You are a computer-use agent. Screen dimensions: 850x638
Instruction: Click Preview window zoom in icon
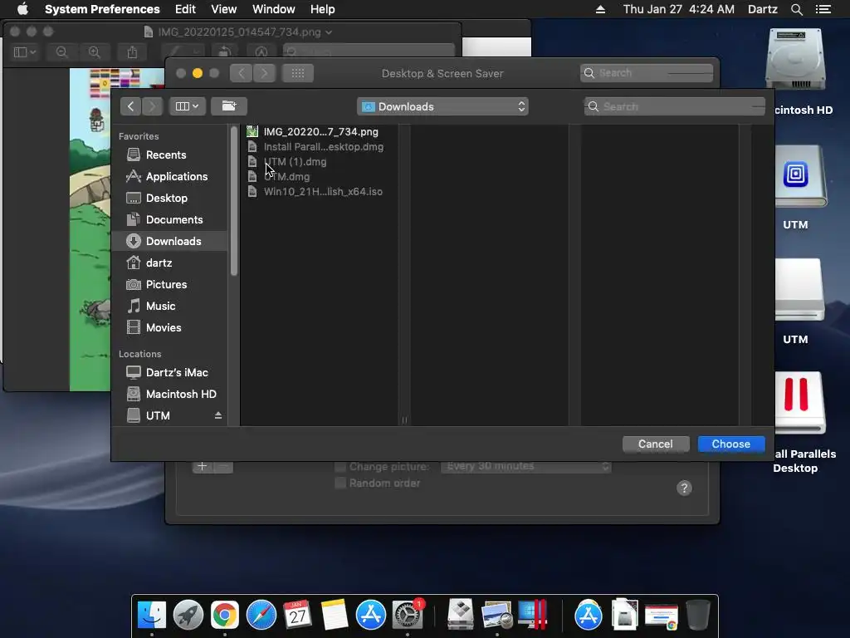[95, 52]
